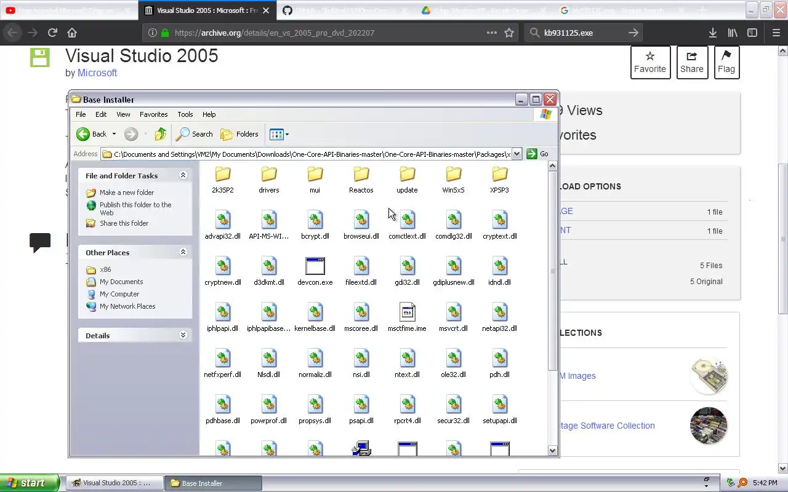The image size is (788, 492).
Task: Open the Windows Start menu
Action: click(x=30, y=483)
